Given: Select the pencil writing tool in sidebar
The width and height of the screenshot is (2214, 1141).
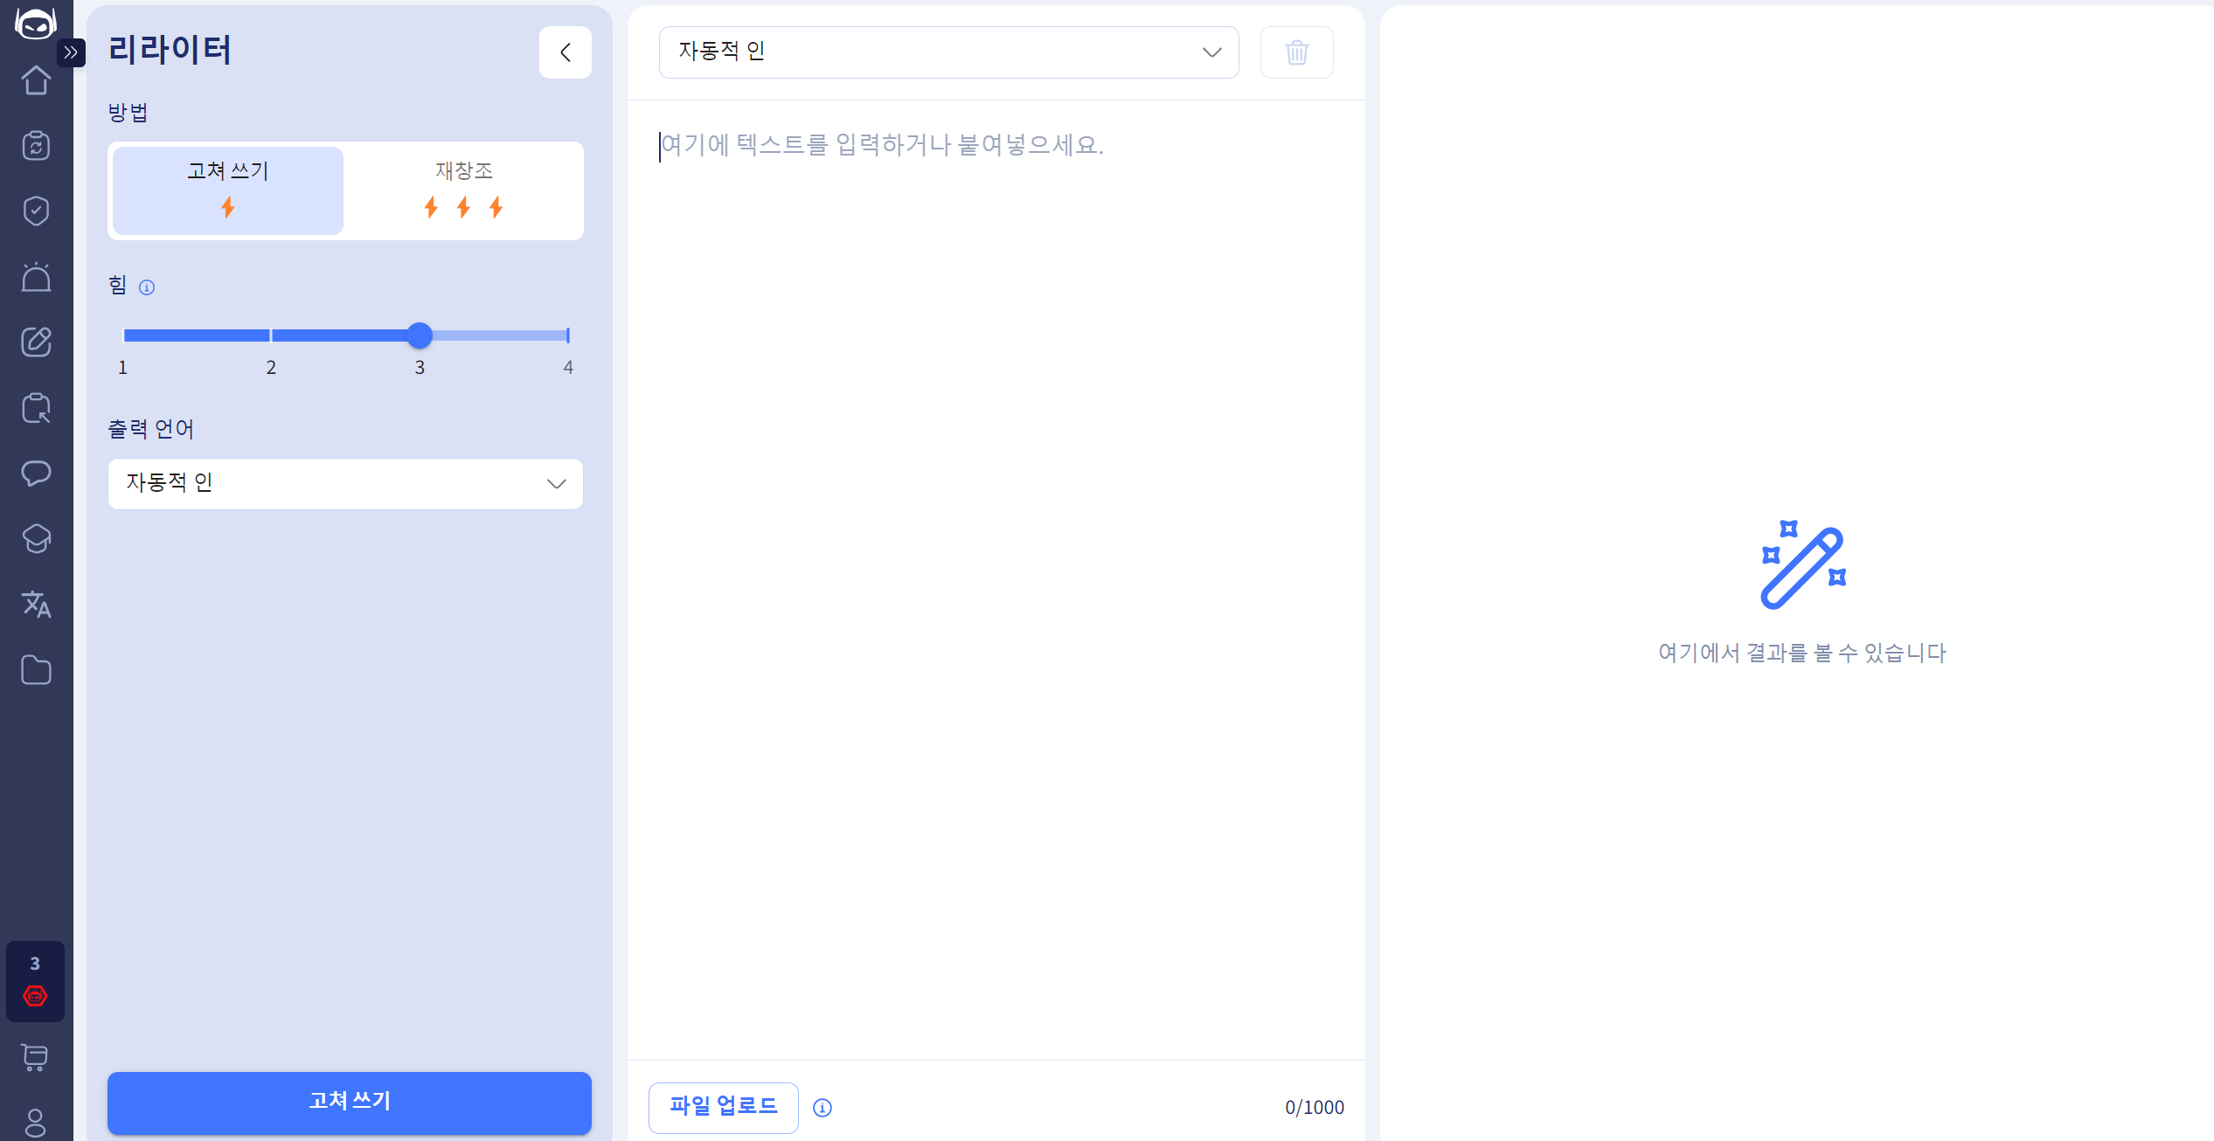Looking at the screenshot, I should click(x=35, y=342).
